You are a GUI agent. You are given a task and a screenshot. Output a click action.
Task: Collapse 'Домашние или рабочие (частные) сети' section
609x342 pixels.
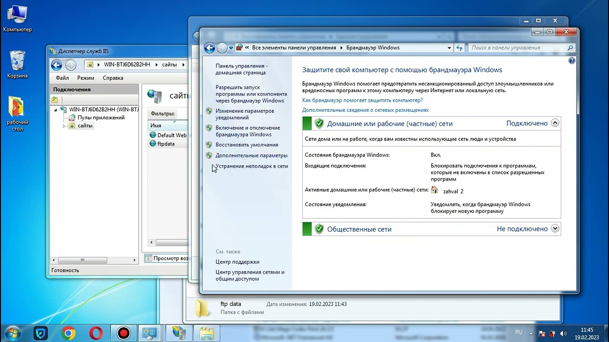555,123
